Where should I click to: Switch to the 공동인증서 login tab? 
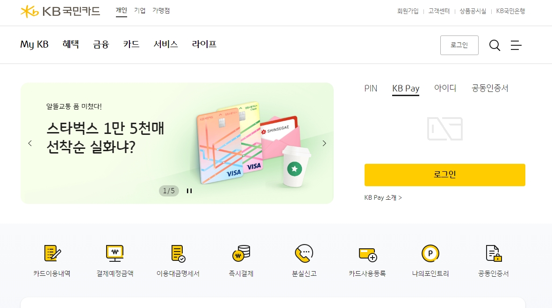(489, 88)
